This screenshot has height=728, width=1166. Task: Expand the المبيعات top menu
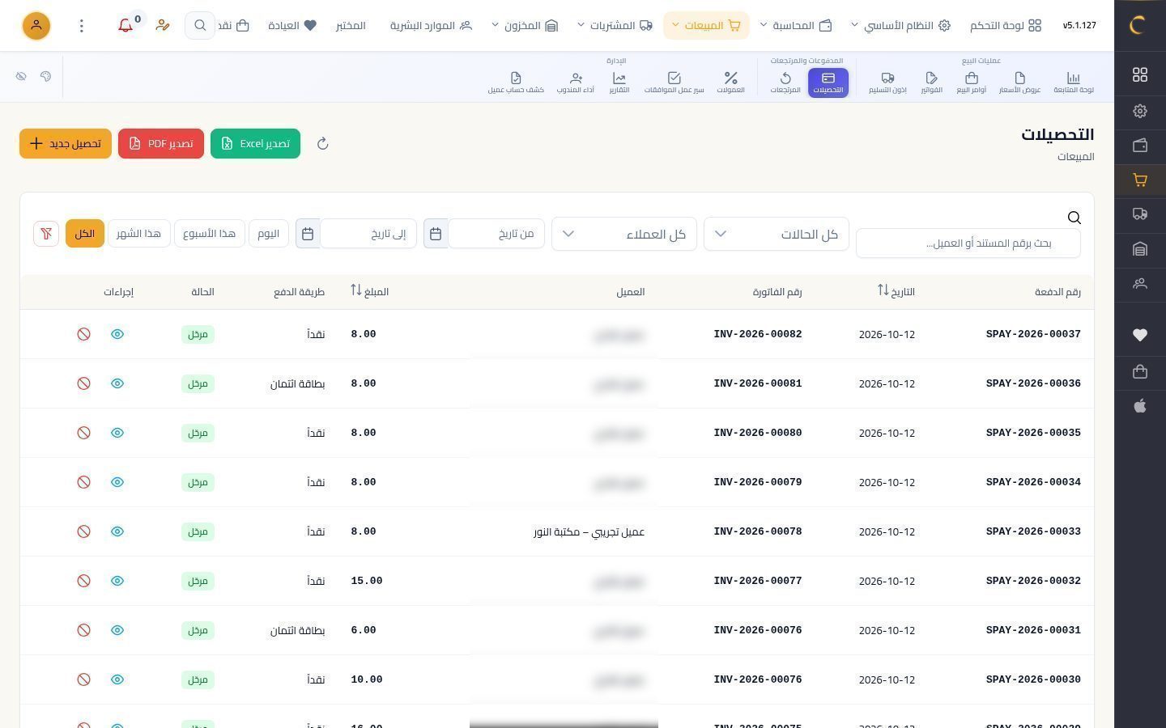pyautogui.click(x=706, y=26)
